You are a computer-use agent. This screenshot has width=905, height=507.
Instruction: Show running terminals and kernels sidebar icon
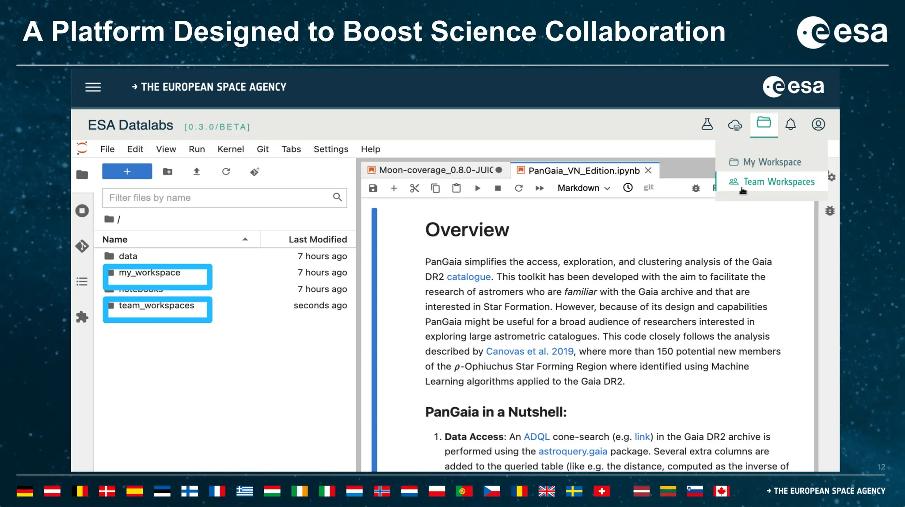click(x=82, y=211)
